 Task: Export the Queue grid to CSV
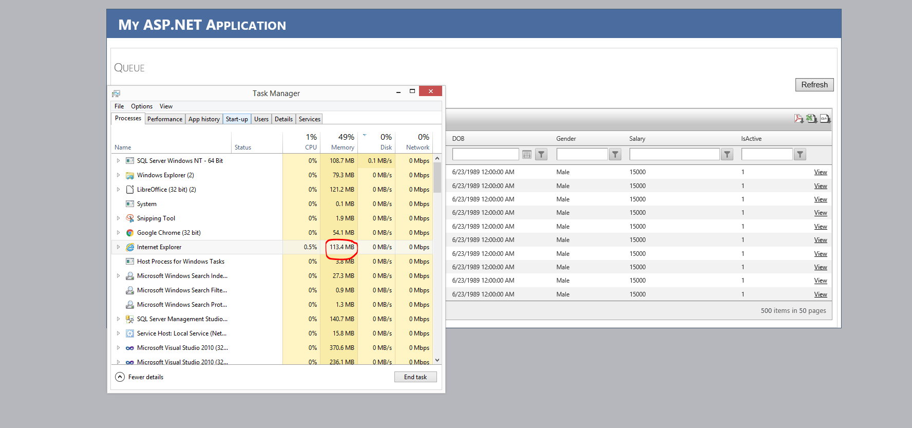825,119
